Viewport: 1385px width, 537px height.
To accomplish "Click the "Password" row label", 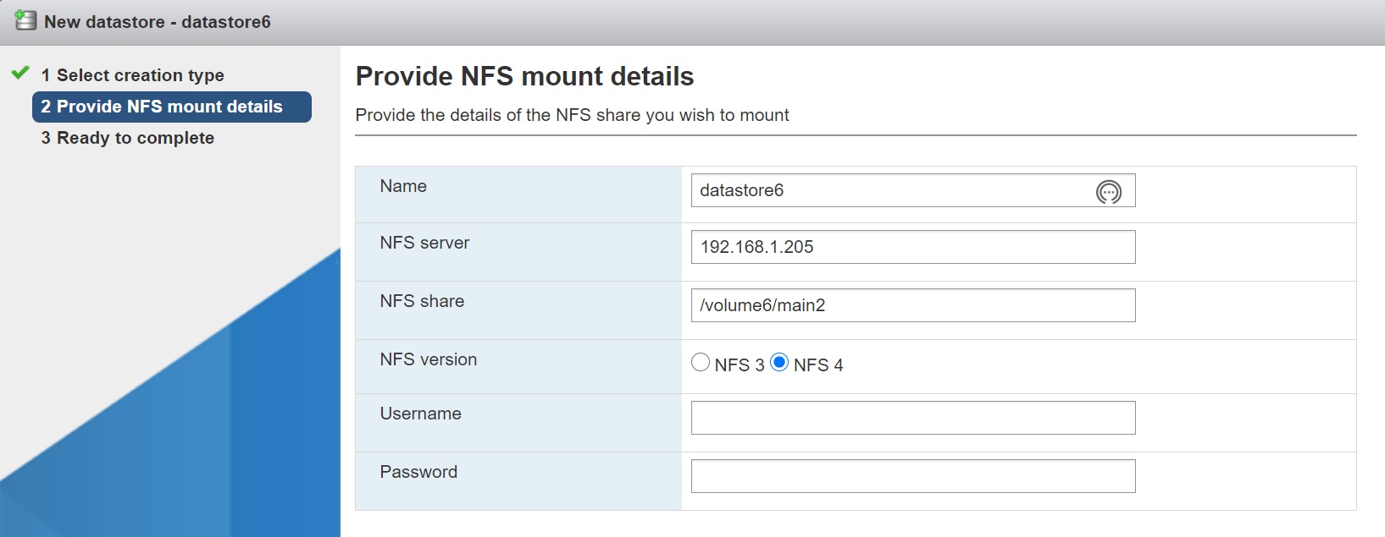I will click(x=418, y=472).
